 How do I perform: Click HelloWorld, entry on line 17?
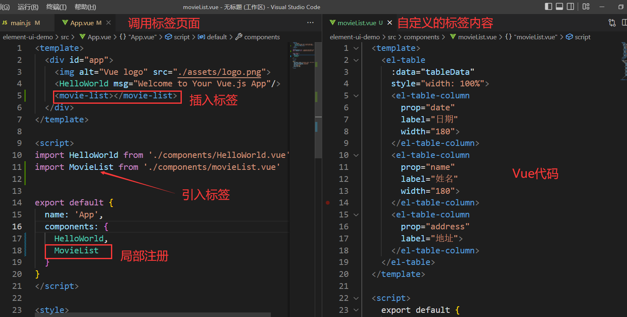pyautogui.click(x=81, y=238)
